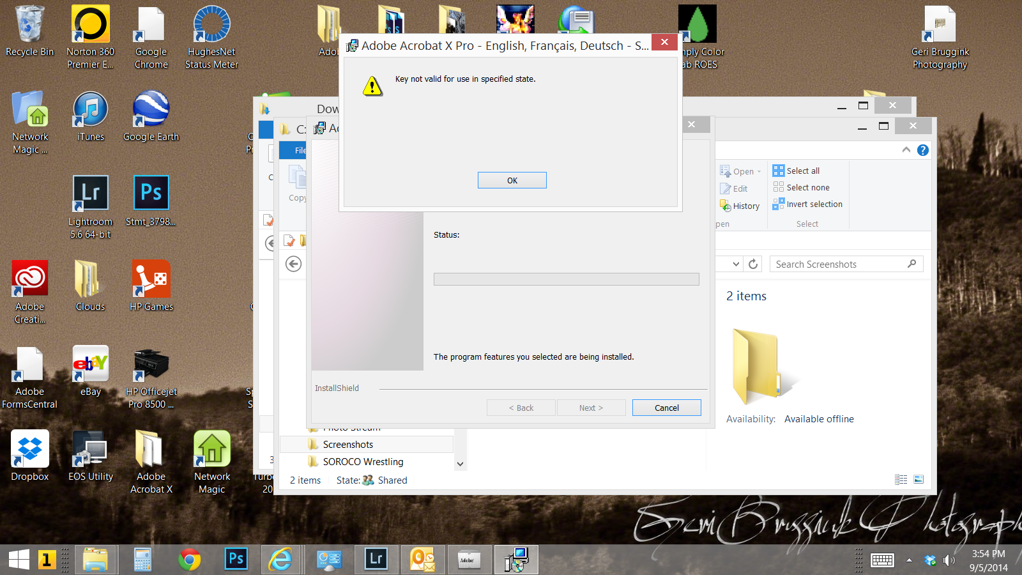Click the volume speaker tray icon
1022x575 pixels.
[x=949, y=560]
